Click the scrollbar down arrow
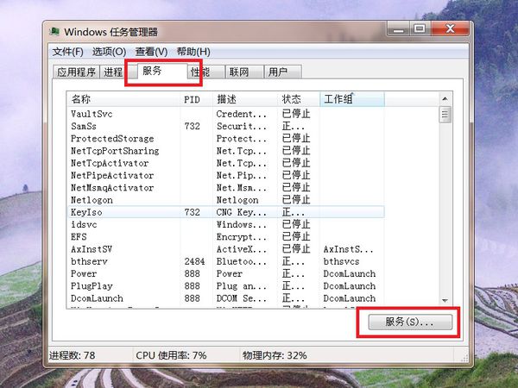 (445, 301)
